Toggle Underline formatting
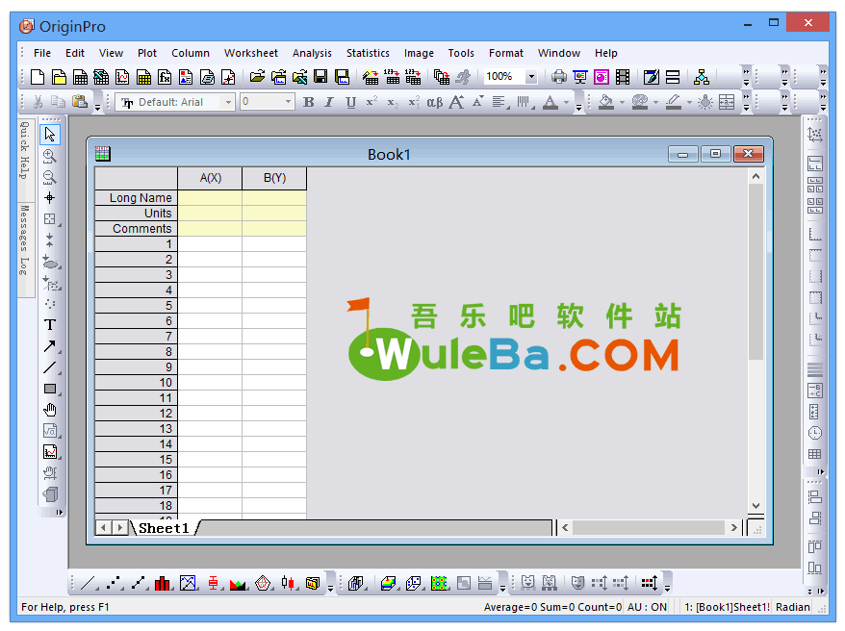This screenshot has height=631, width=845. [351, 102]
